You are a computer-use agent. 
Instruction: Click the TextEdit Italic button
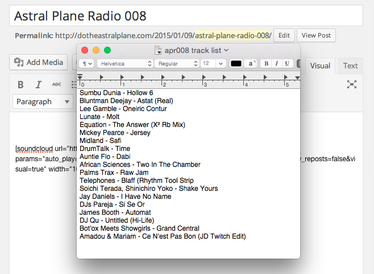pyautogui.click(x=277, y=64)
